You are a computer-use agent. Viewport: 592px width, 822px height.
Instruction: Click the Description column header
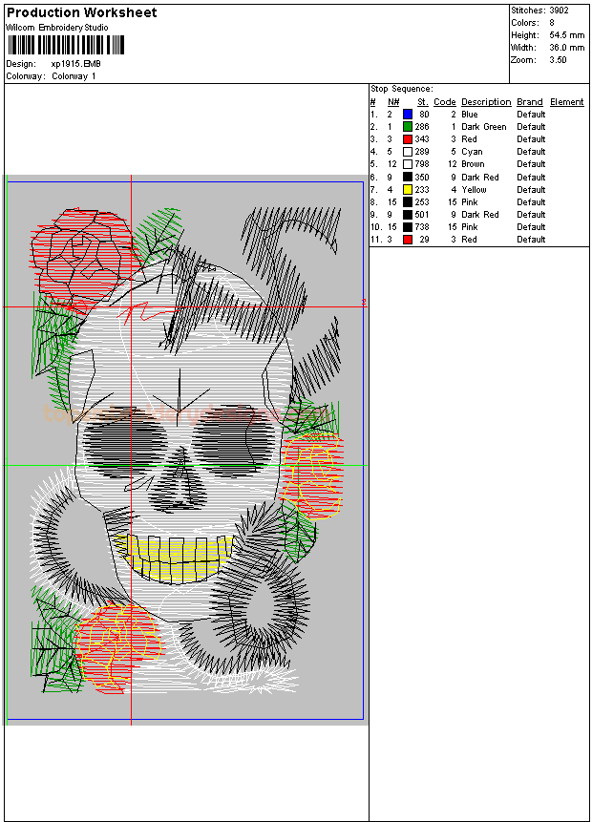tap(485, 102)
